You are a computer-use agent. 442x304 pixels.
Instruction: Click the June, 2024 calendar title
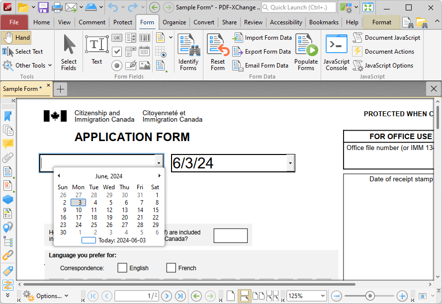tap(109, 176)
